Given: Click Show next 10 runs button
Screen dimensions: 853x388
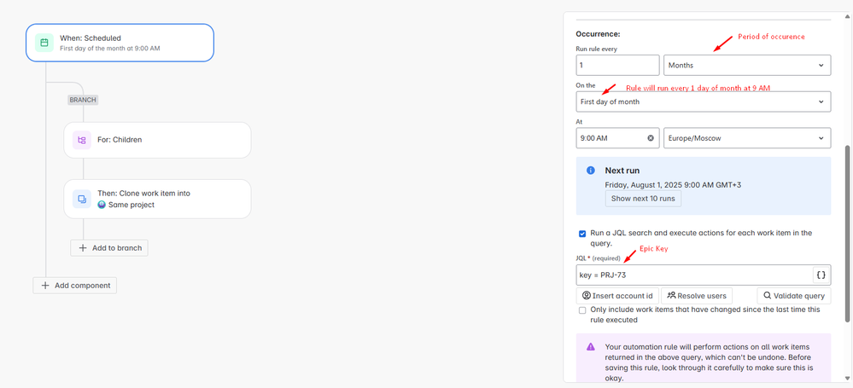Looking at the screenshot, I should pyautogui.click(x=643, y=199).
